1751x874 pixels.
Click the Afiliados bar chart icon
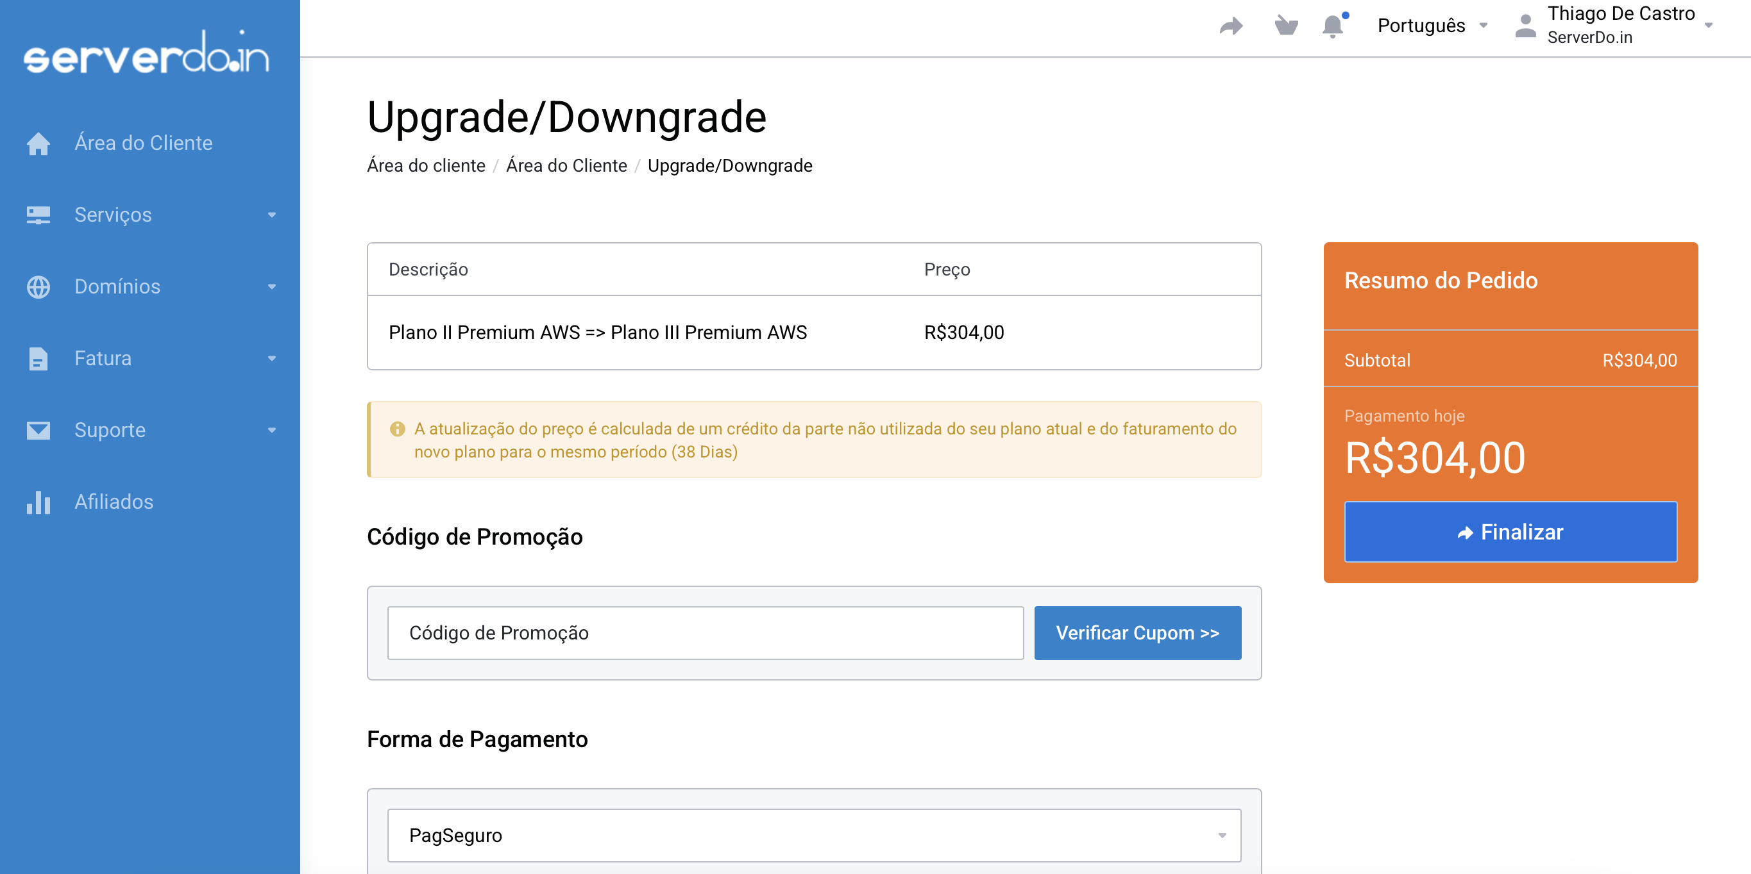tap(38, 502)
